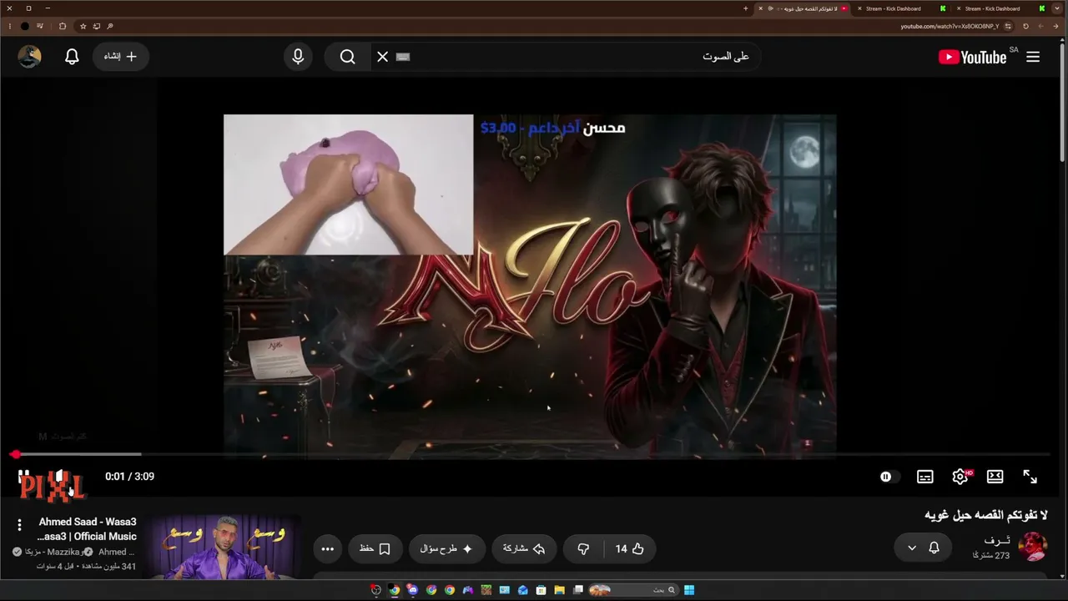The width and height of the screenshot is (1068, 601).
Task: Open player settings gear
Action: click(x=960, y=477)
